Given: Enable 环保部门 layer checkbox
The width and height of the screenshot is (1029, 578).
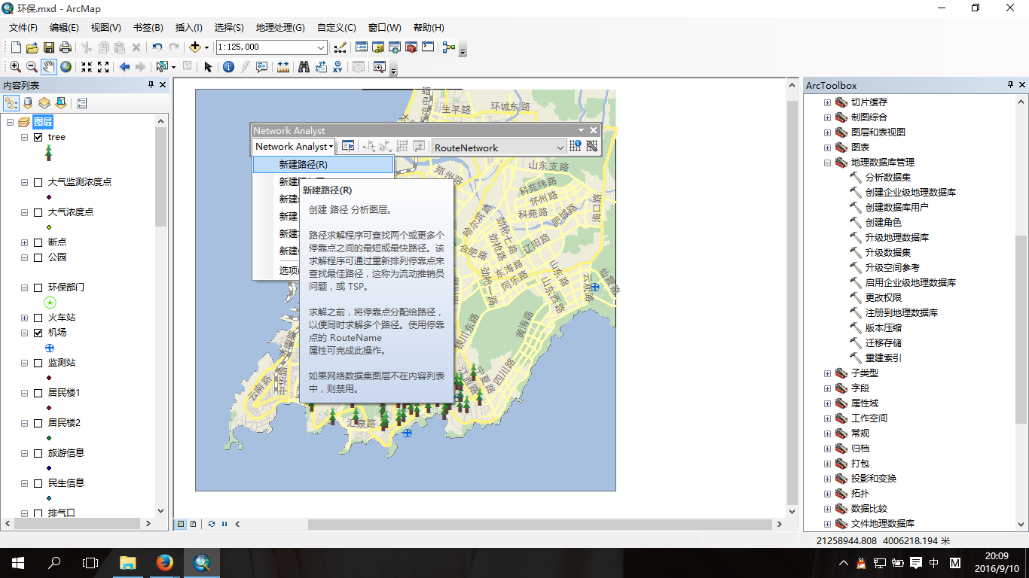Looking at the screenshot, I should (x=38, y=287).
